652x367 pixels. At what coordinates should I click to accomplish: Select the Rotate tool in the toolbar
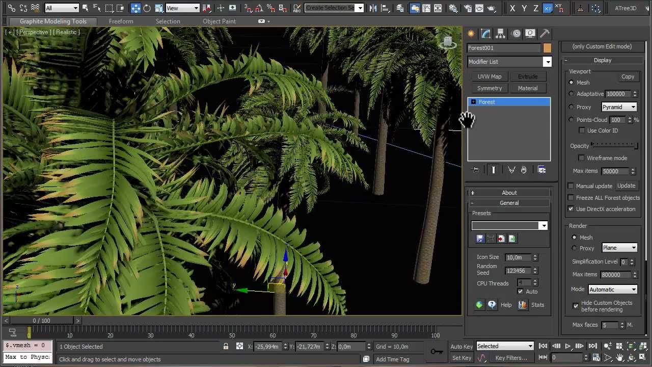[x=147, y=8]
